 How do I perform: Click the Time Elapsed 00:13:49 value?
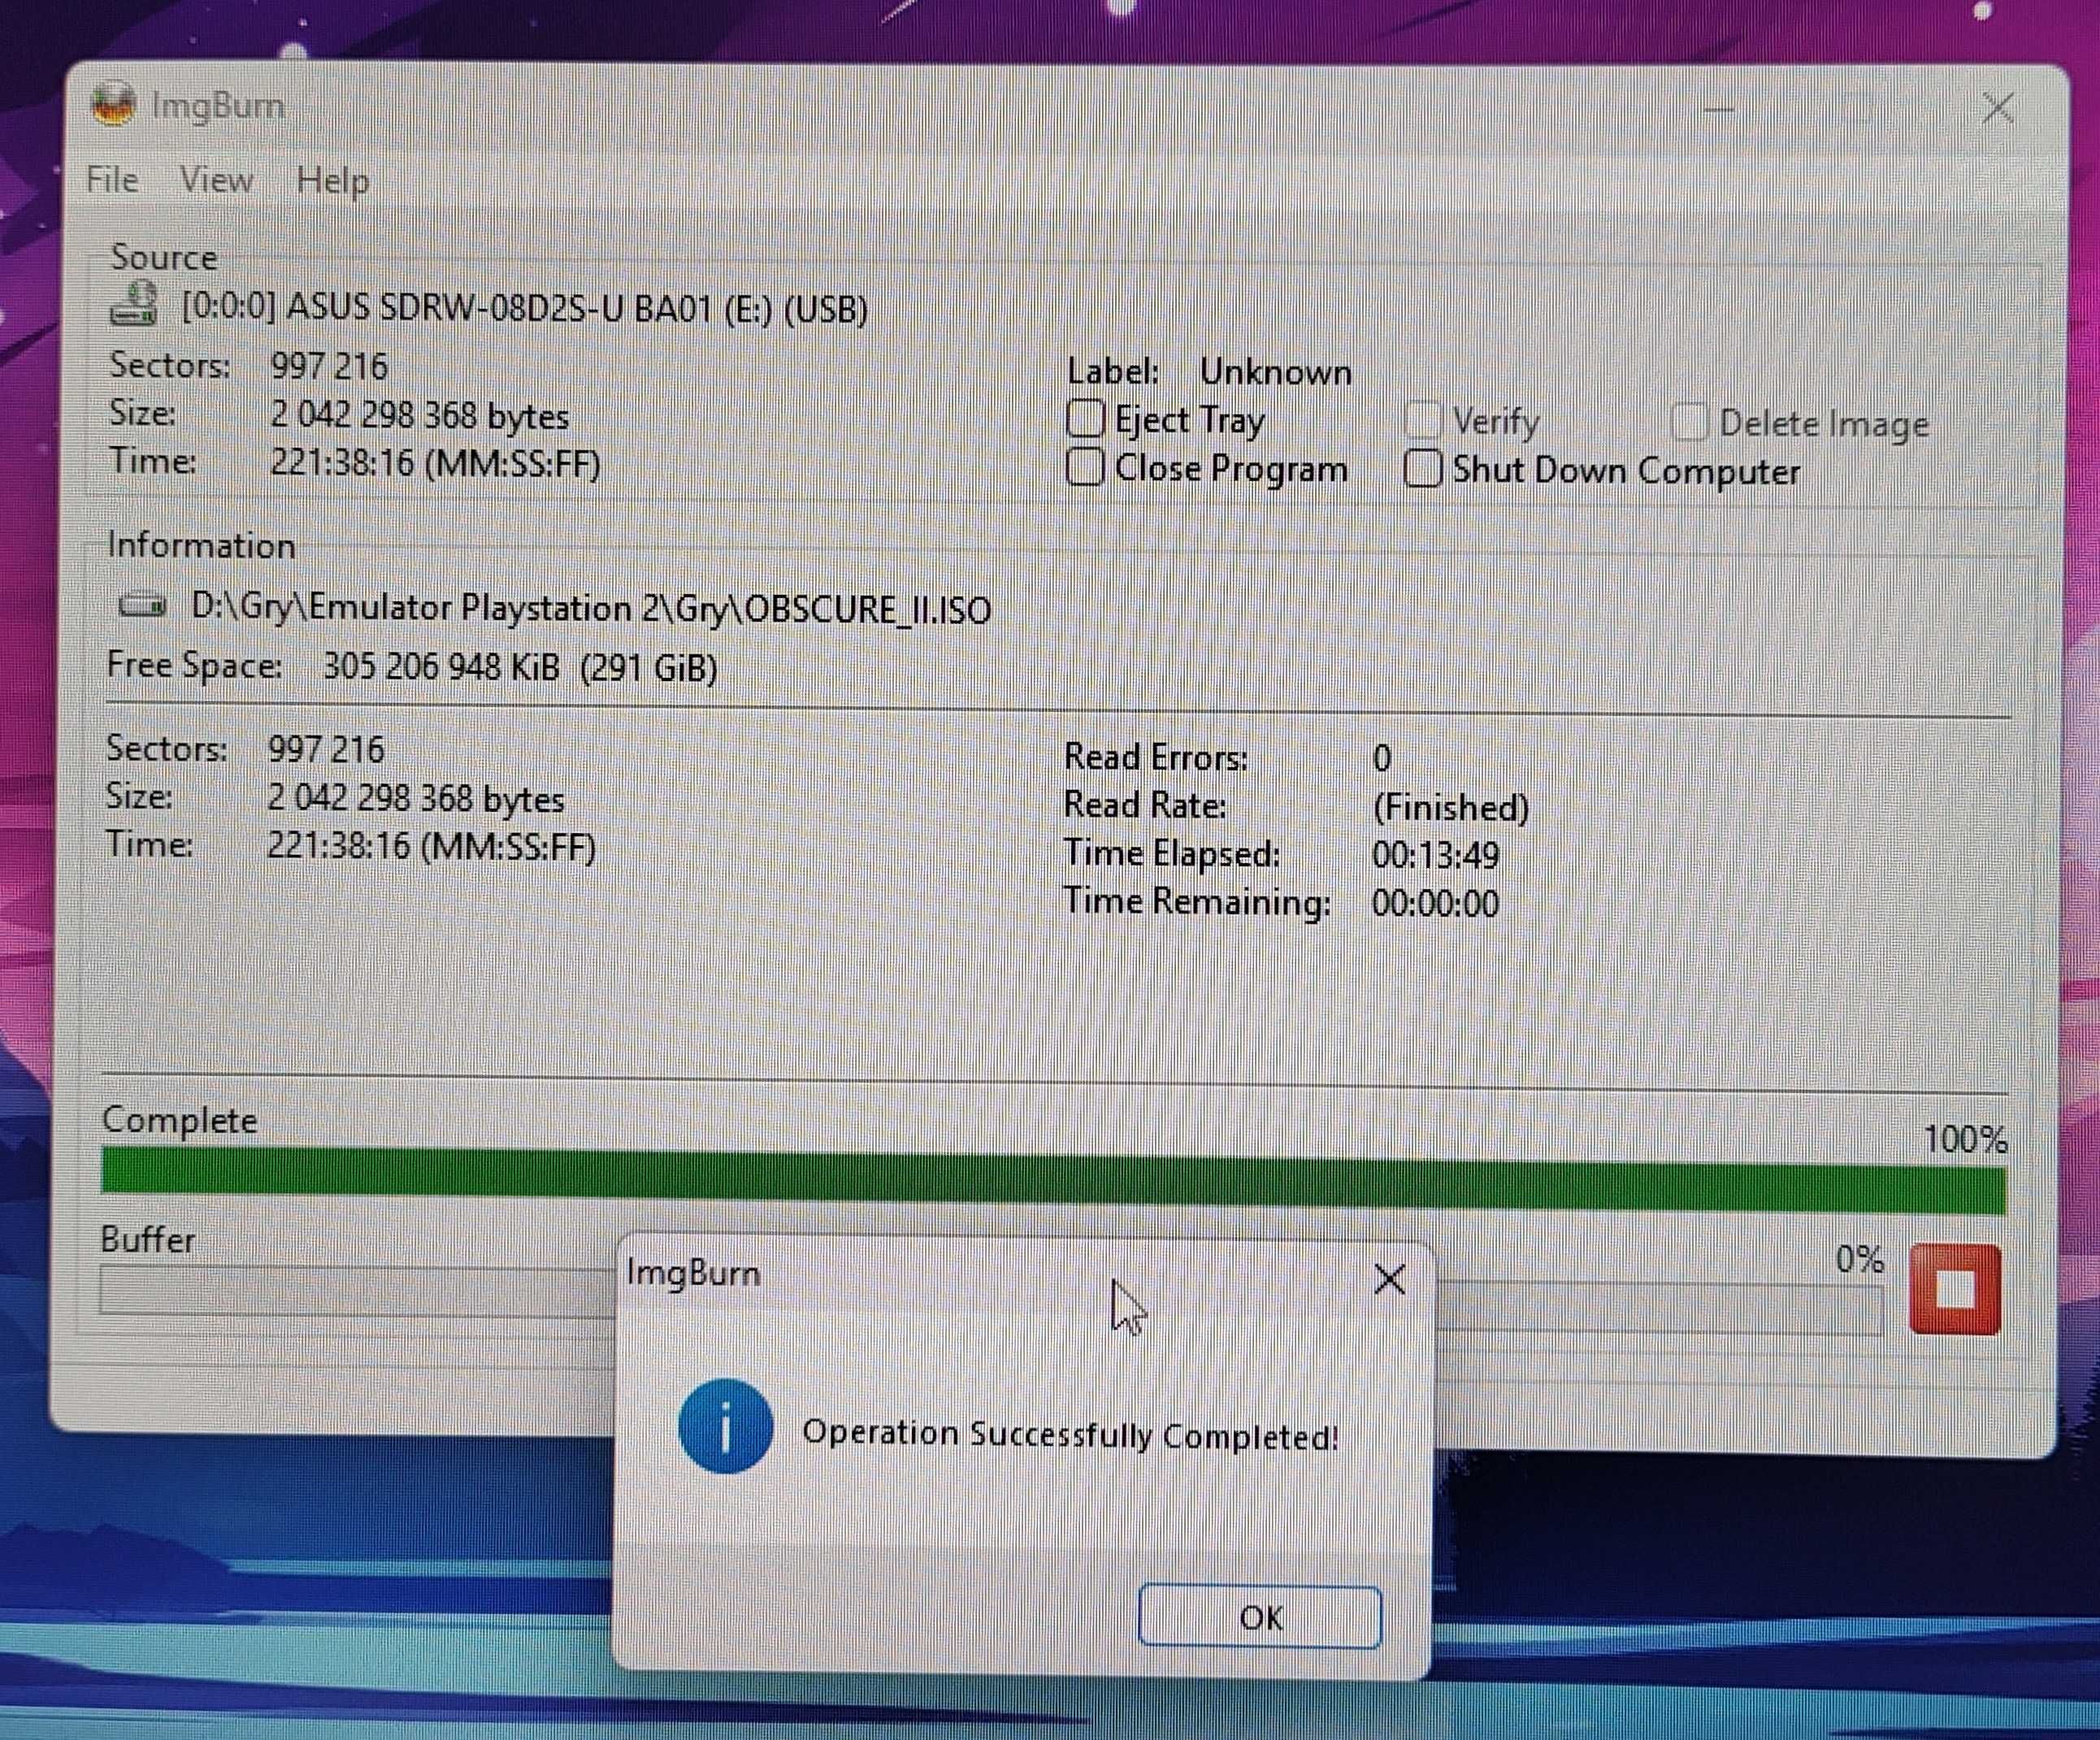pos(1435,855)
